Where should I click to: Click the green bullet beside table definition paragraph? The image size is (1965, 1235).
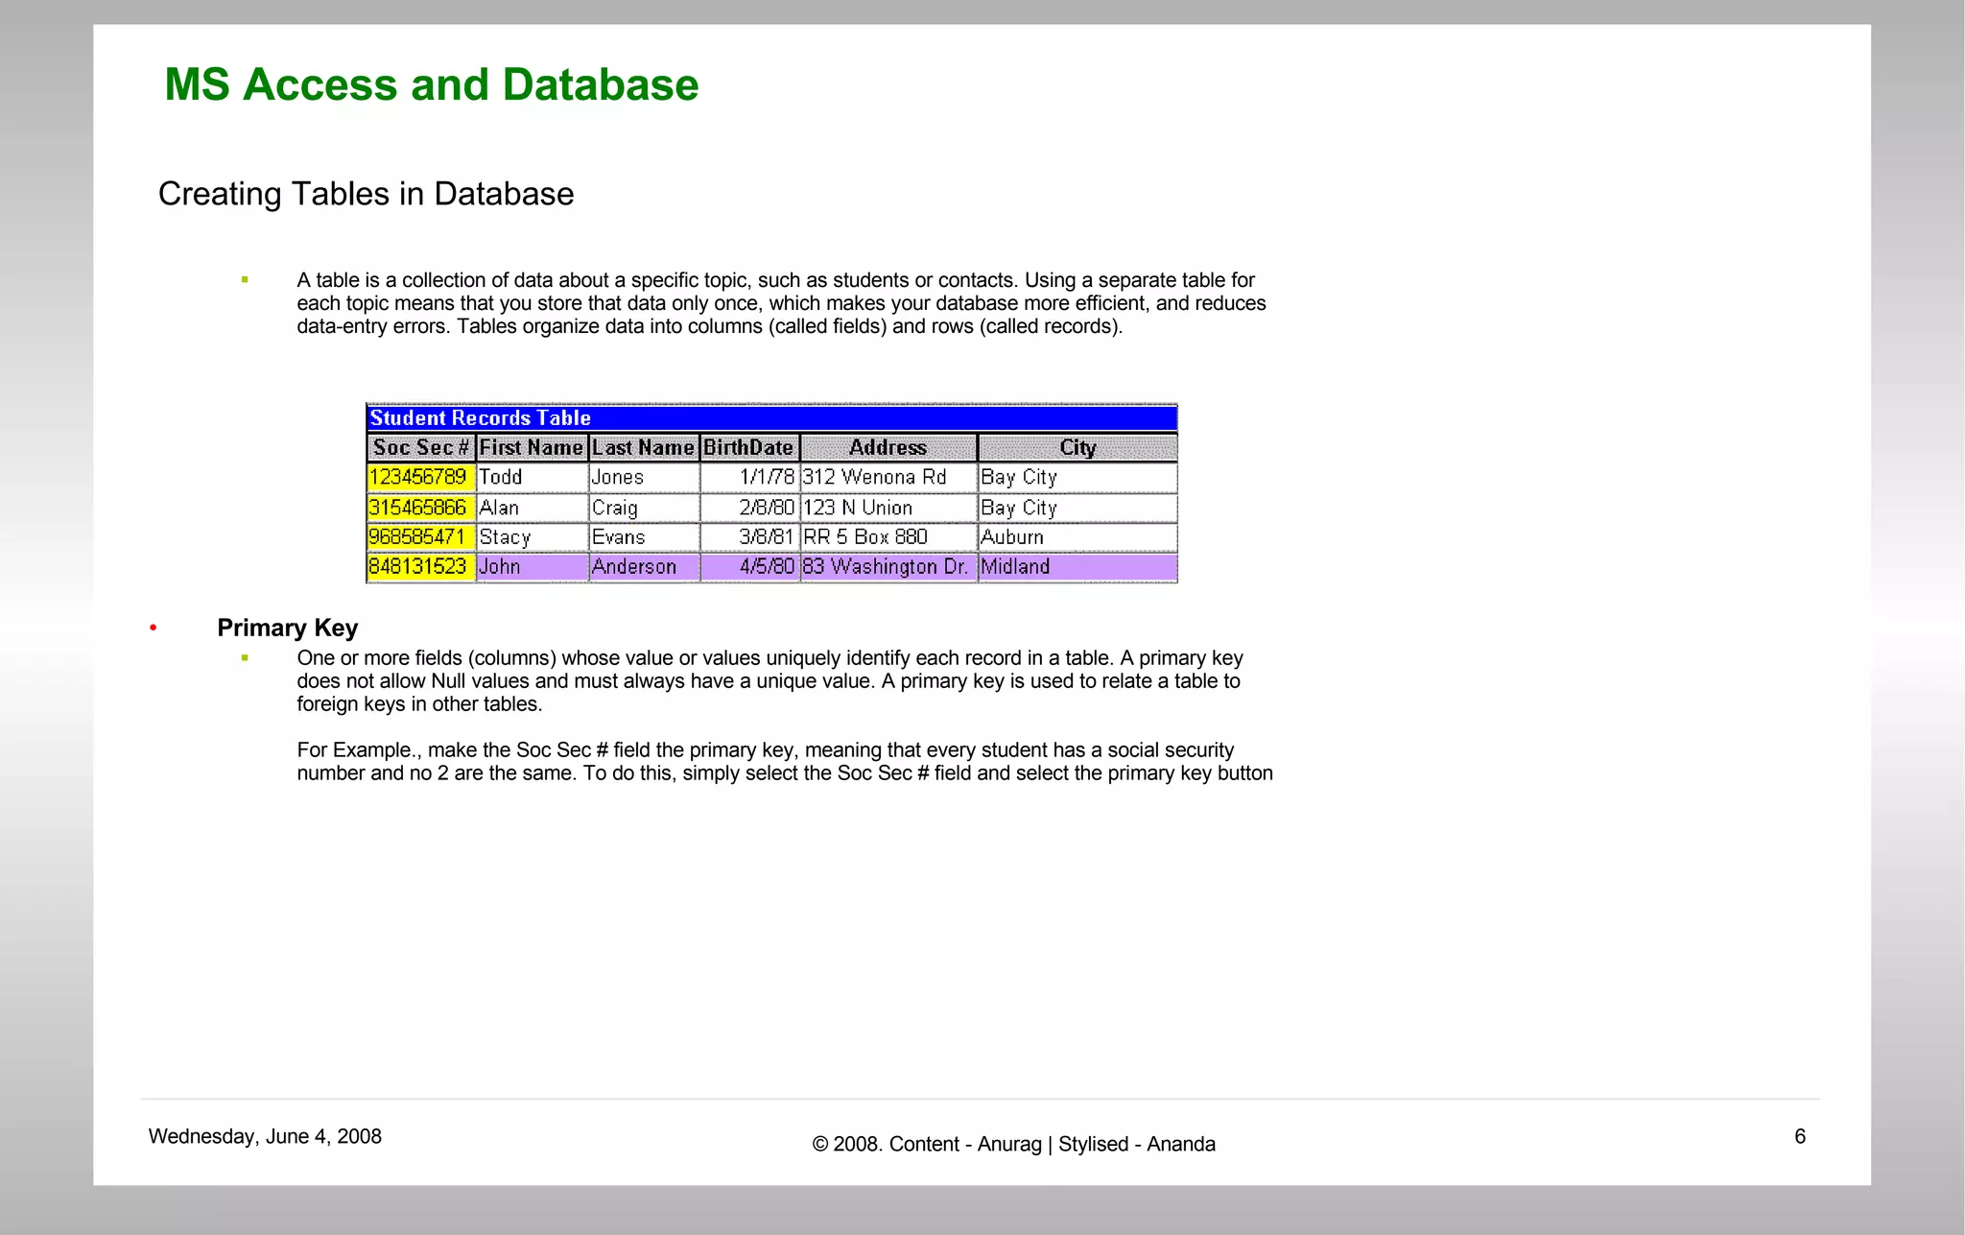pos(245,280)
